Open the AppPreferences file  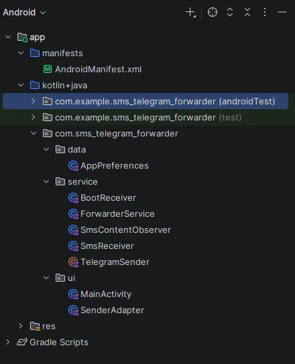pos(115,166)
